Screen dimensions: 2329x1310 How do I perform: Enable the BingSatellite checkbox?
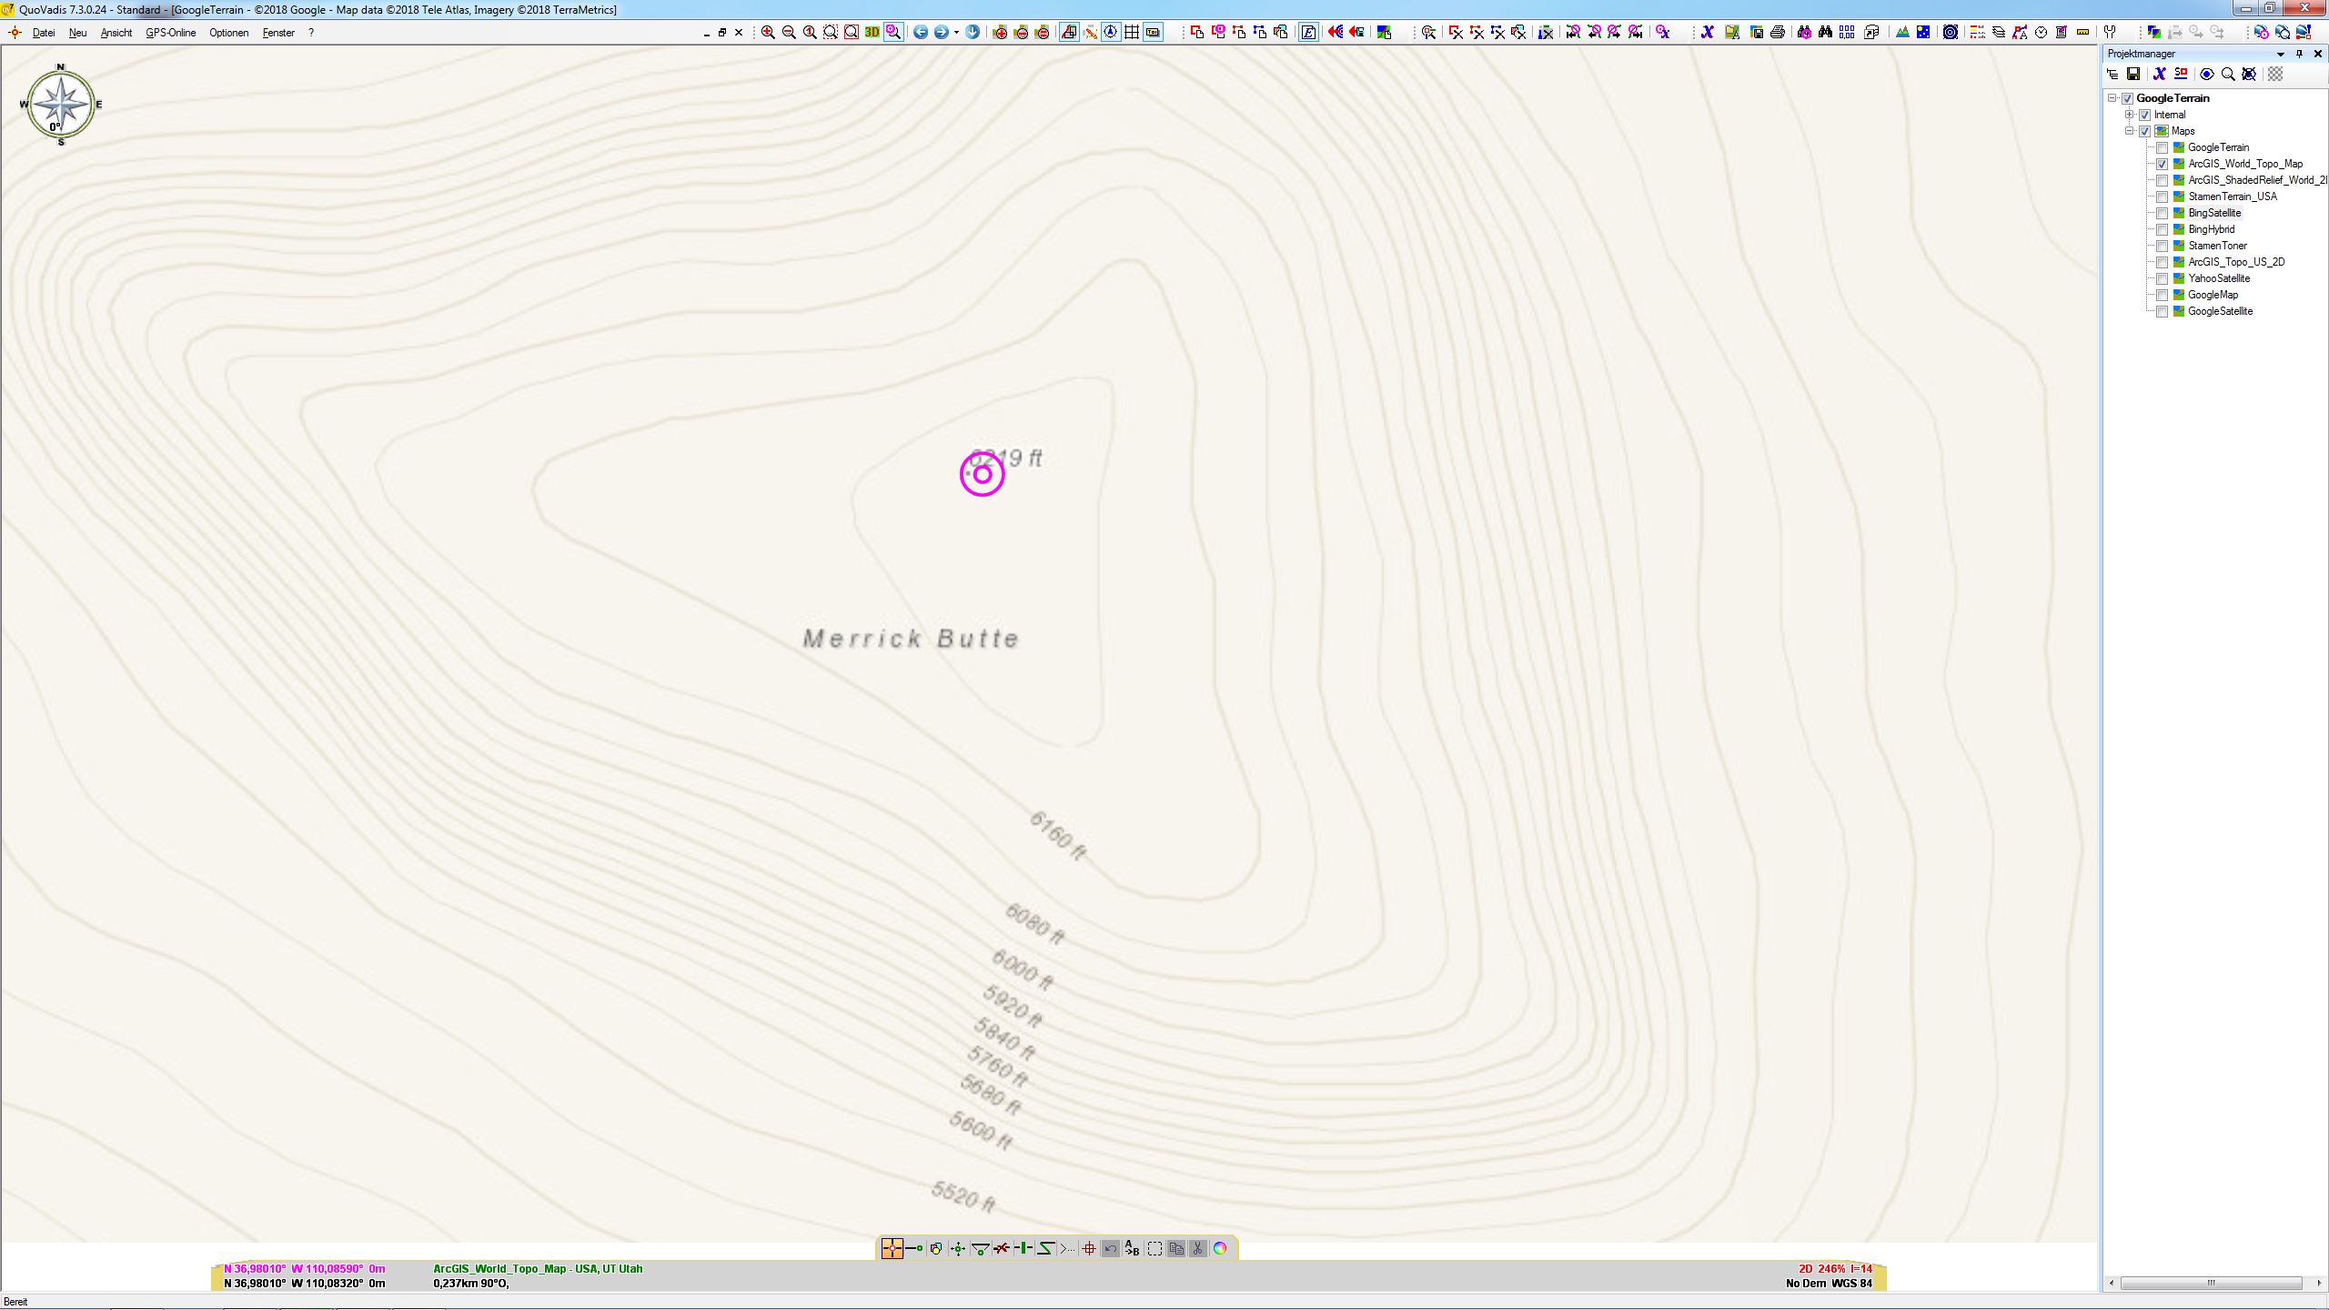click(x=2163, y=213)
